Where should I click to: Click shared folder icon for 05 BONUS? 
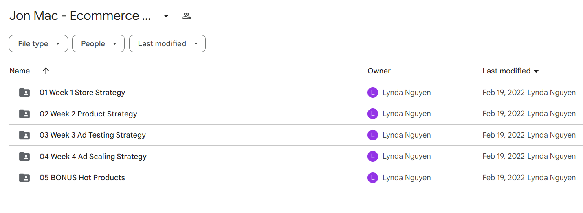click(x=24, y=178)
